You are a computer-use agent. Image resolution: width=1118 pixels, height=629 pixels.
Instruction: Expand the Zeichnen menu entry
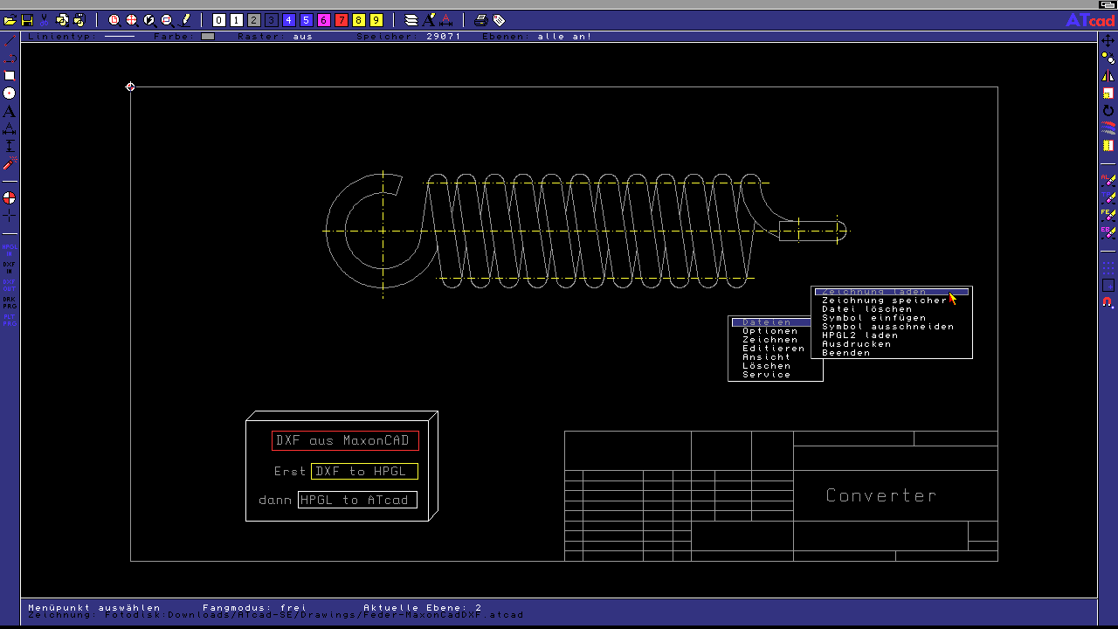click(x=769, y=340)
